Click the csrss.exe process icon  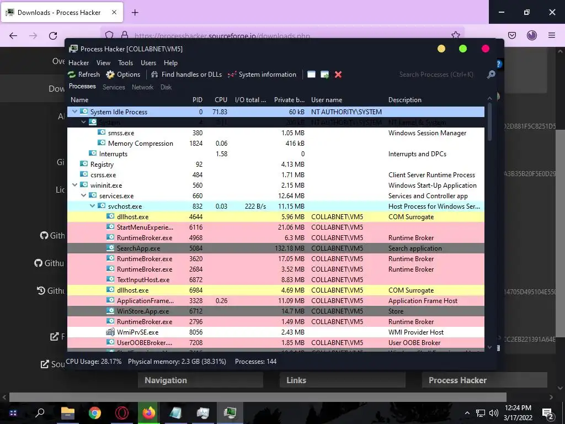click(84, 174)
